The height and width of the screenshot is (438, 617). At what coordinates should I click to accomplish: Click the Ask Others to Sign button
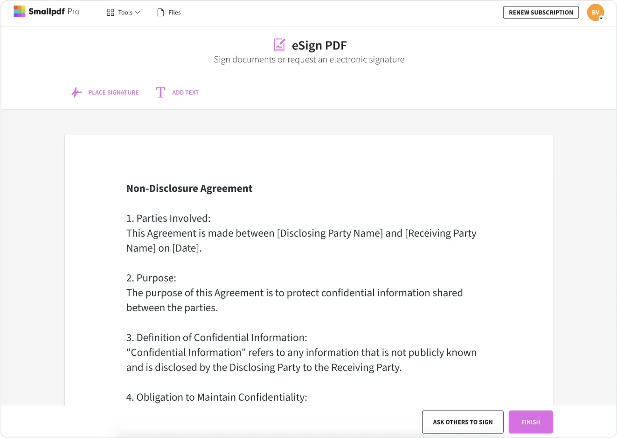(x=463, y=422)
